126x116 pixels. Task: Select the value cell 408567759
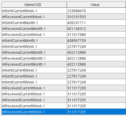96,41
